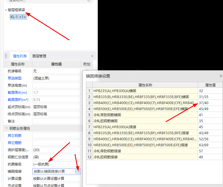Click value 49 in row 12
The height and width of the screenshot is (187, 223).
click(x=210, y=157)
